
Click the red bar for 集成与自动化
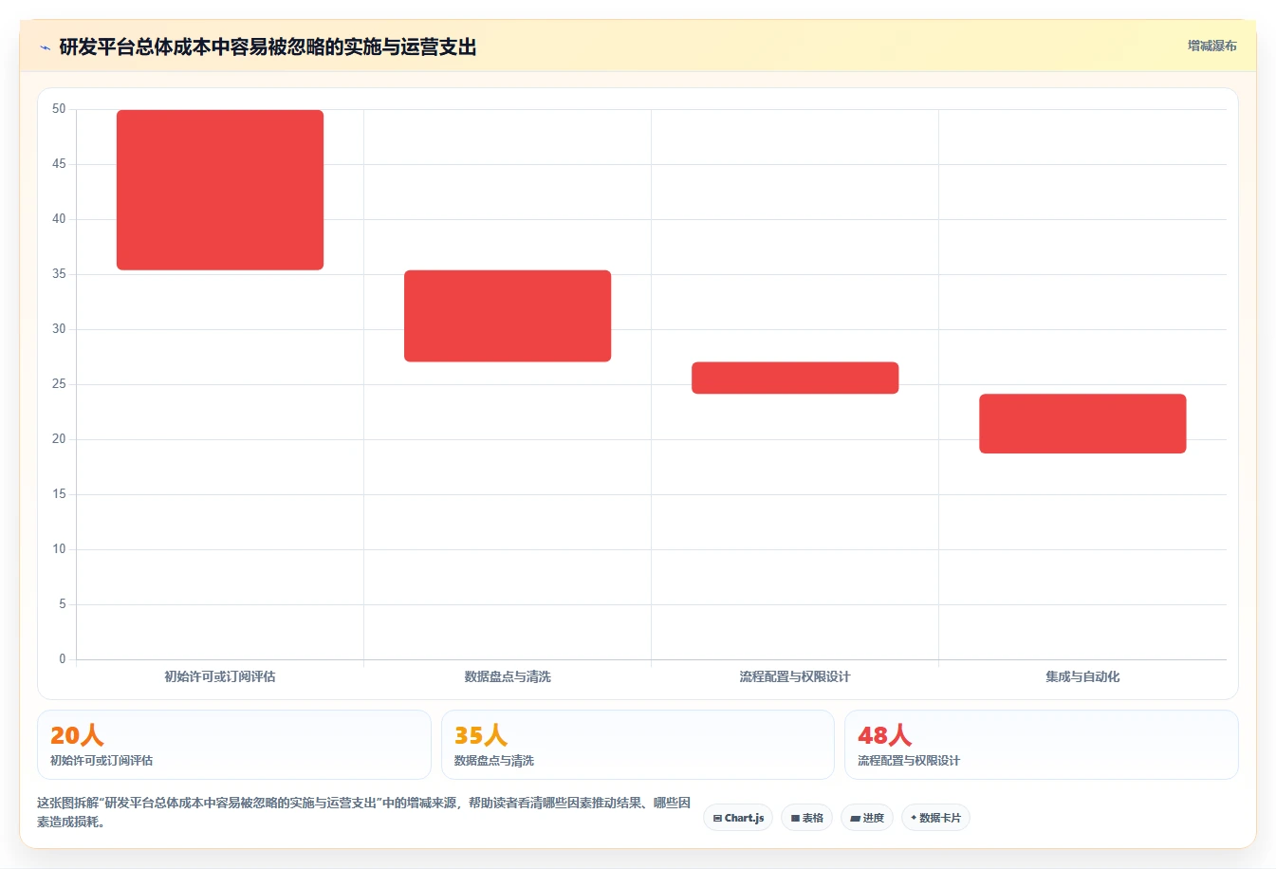coord(1082,423)
